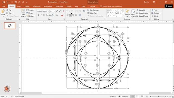Screen dimensions: 174x98
Task: Switch to the Insert tab
Action: 19,7
